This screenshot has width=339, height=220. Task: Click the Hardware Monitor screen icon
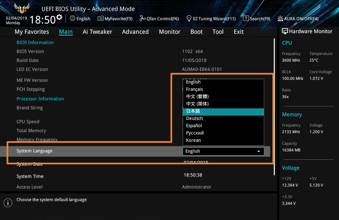[x=285, y=31]
